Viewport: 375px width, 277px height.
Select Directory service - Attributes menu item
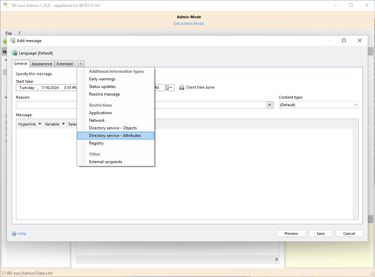click(x=115, y=136)
